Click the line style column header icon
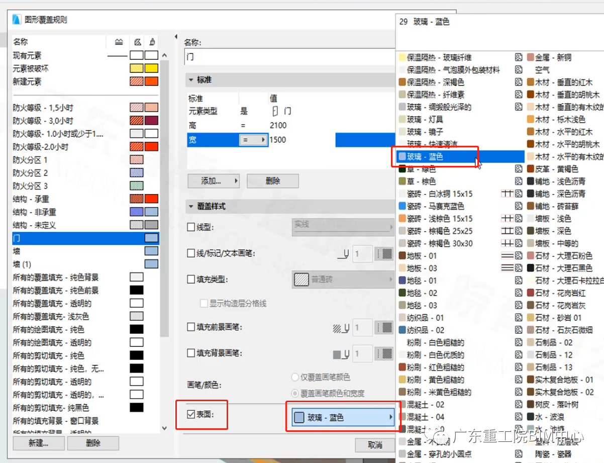Image resolution: width=604 pixels, height=463 pixels. click(x=119, y=42)
